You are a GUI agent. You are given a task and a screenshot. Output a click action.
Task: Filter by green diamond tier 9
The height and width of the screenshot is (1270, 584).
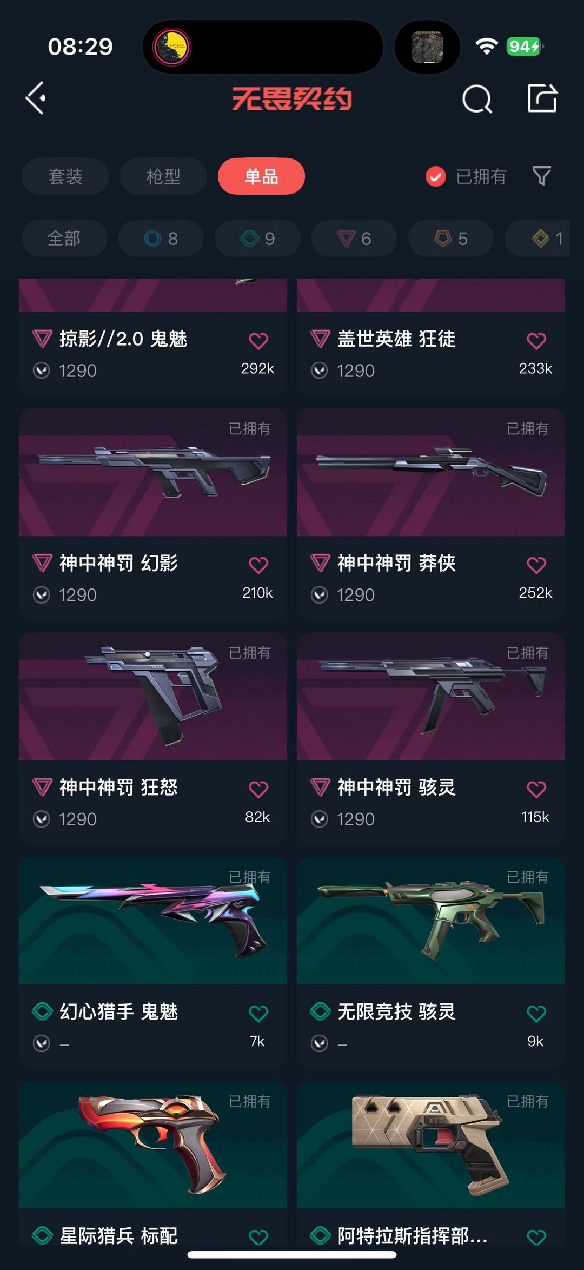coord(257,238)
